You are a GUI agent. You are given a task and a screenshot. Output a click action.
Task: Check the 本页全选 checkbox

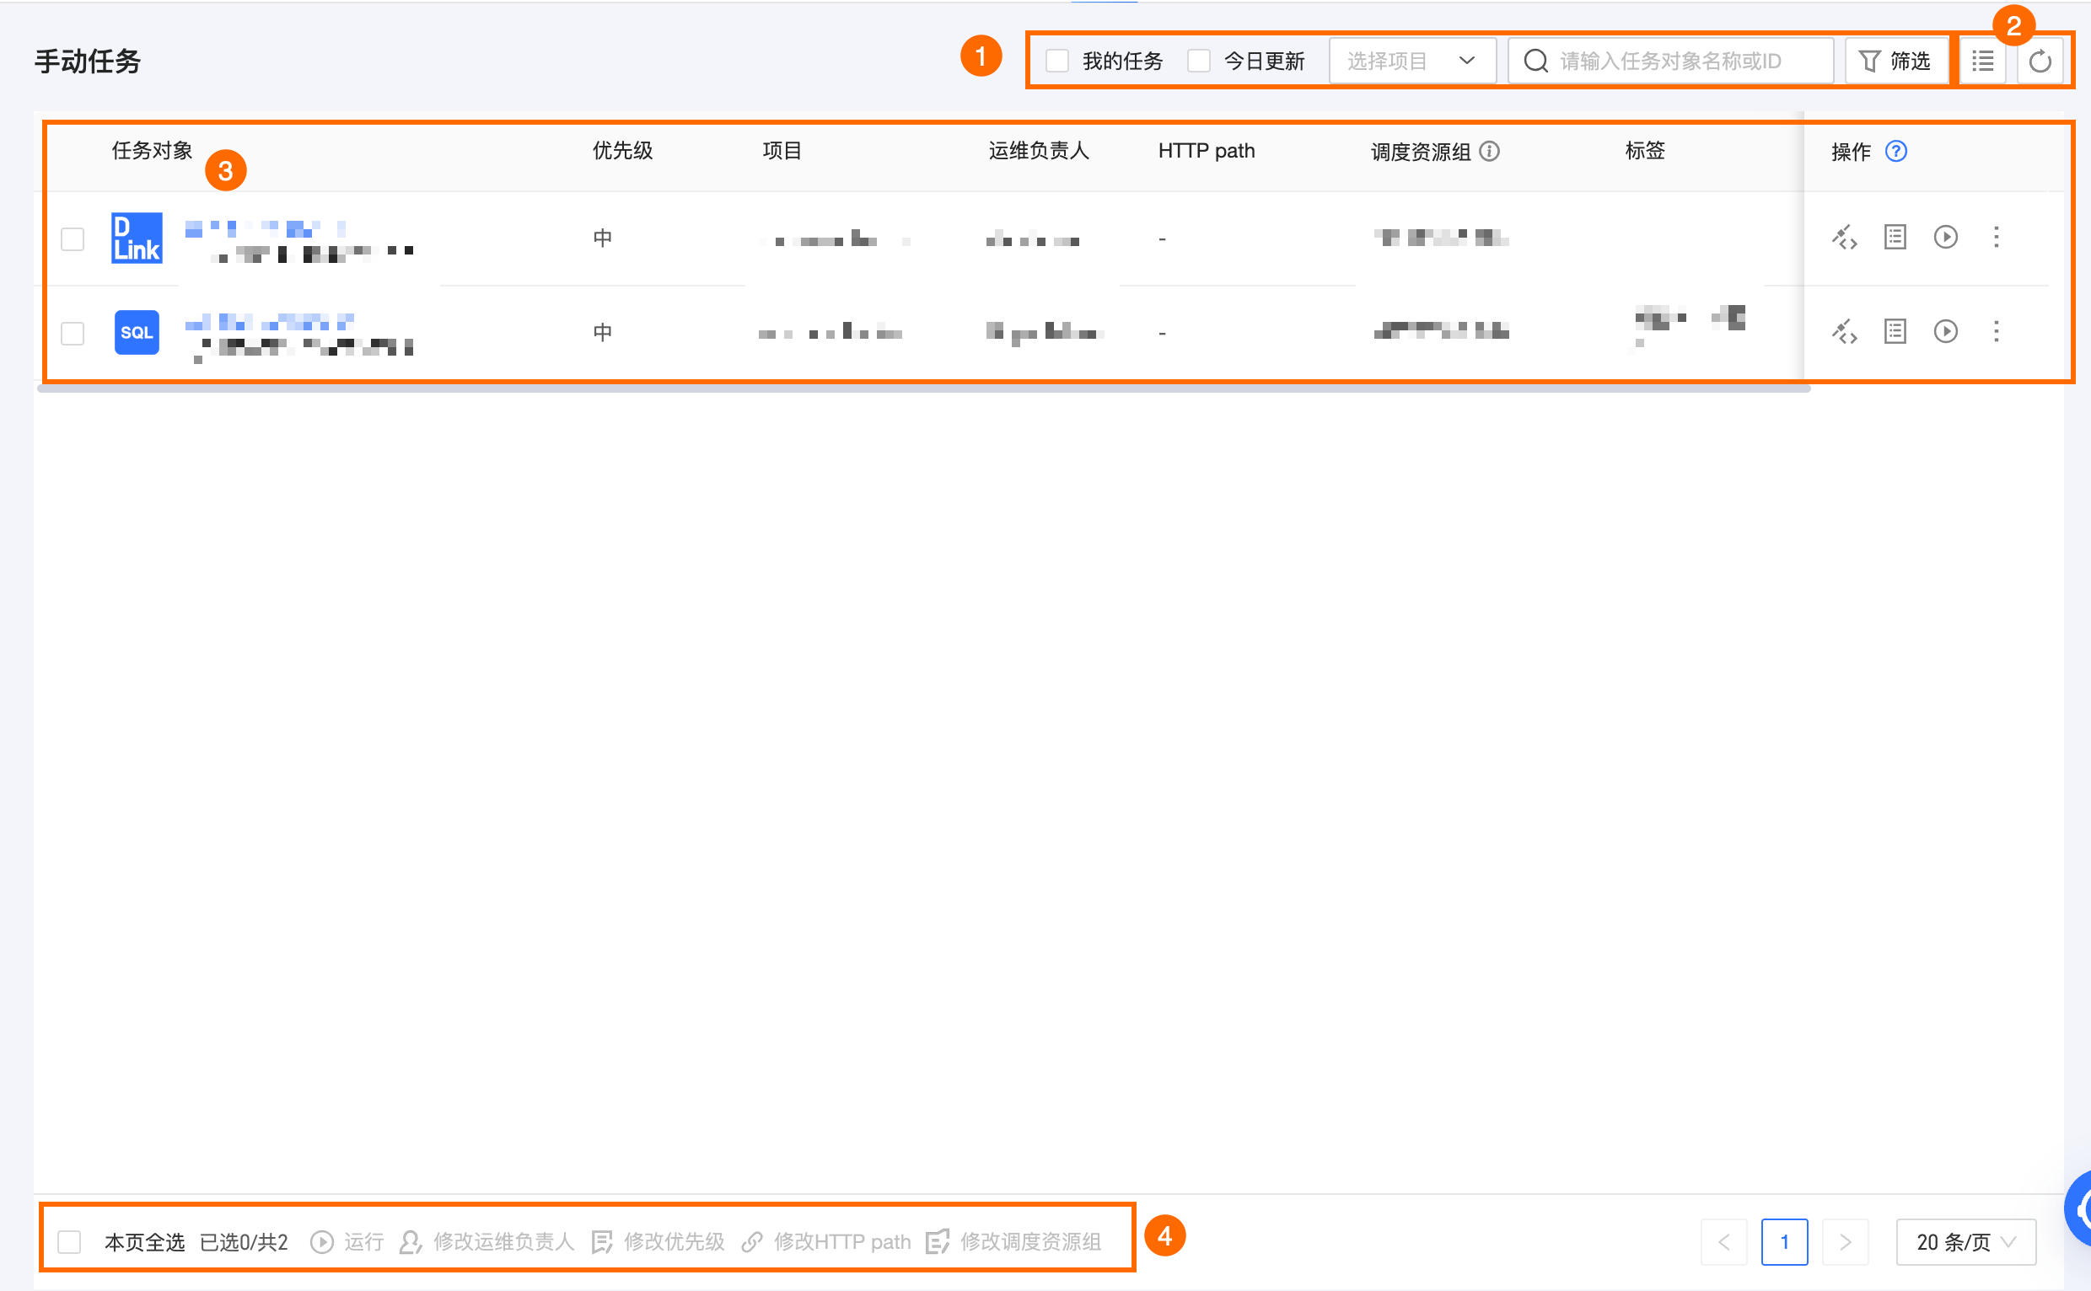pos(69,1241)
